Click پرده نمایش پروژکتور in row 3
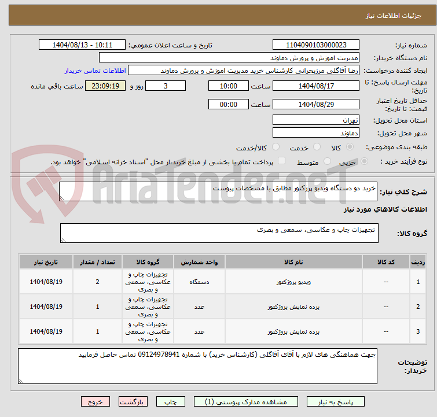Viewport: 437px width, 417px height. click(293, 331)
